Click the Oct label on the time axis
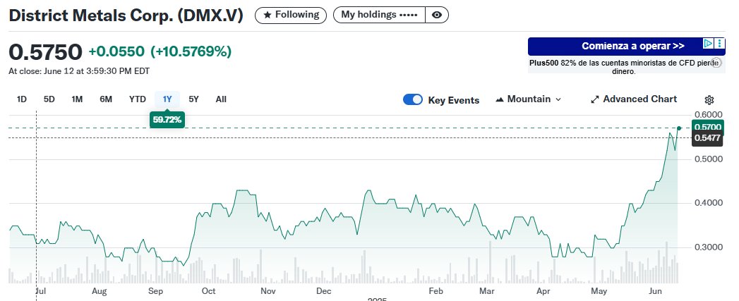 click(209, 291)
